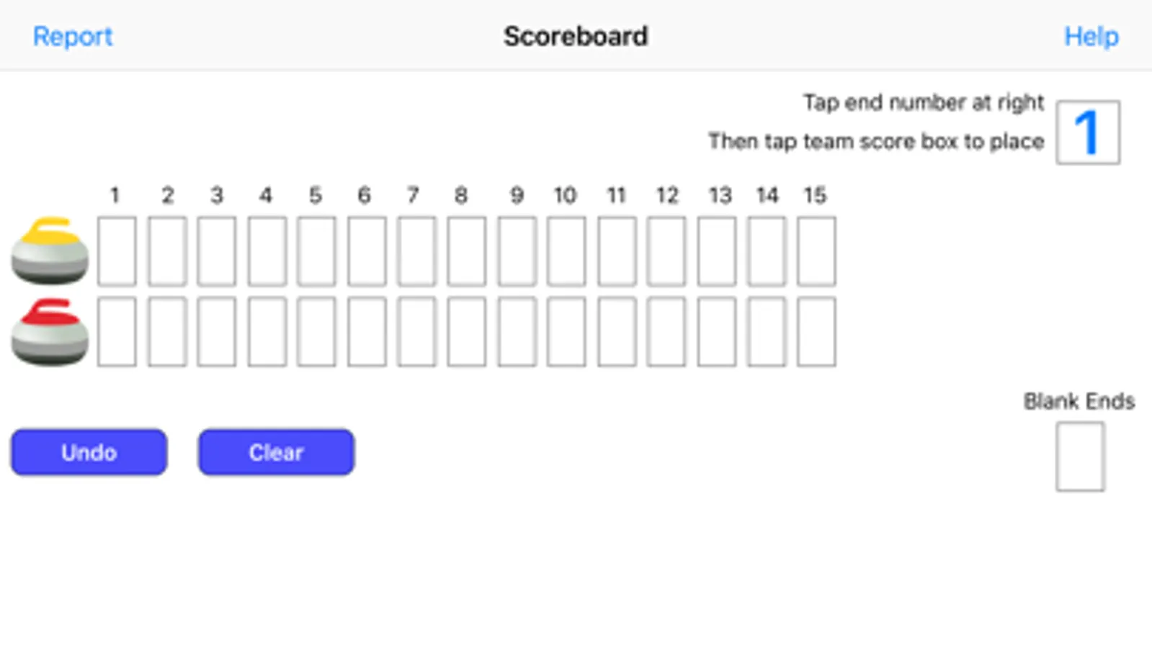Tap yellow team box under end 12
This screenshot has height=648, width=1152.
[666, 251]
